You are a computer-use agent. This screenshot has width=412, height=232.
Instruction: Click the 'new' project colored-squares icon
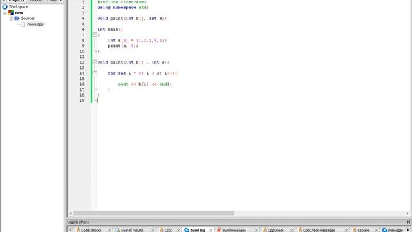[x=11, y=13]
